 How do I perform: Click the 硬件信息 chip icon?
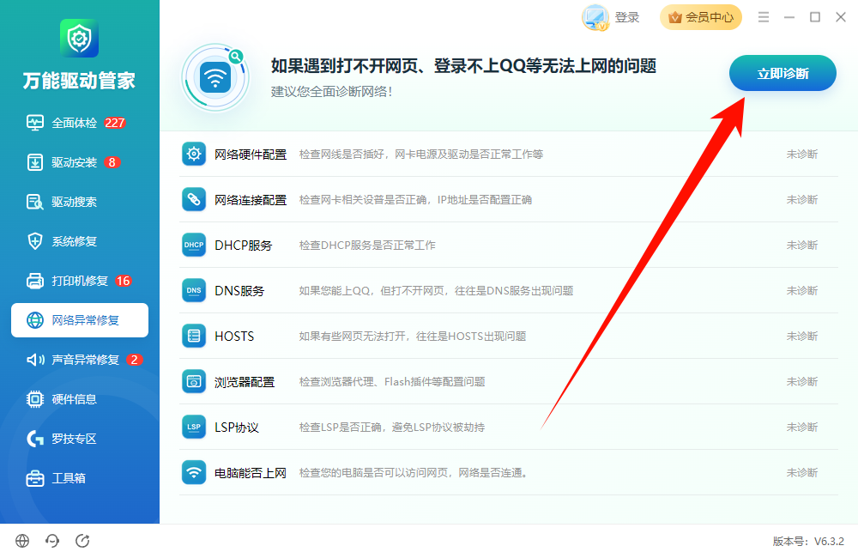[35, 399]
